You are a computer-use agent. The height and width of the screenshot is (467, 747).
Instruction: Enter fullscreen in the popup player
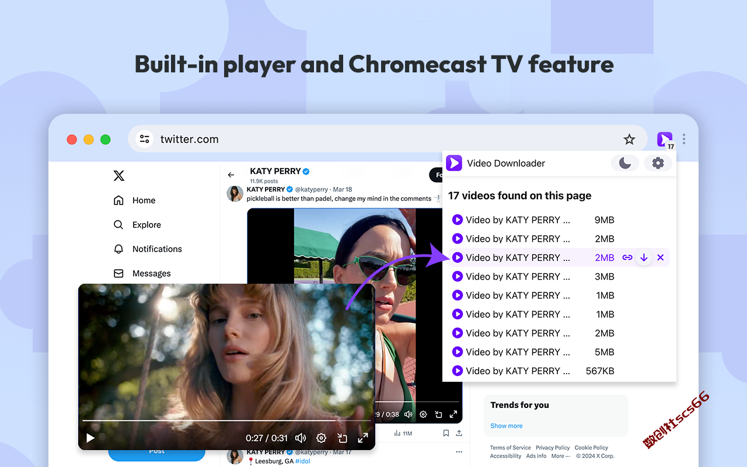[363, 438]
